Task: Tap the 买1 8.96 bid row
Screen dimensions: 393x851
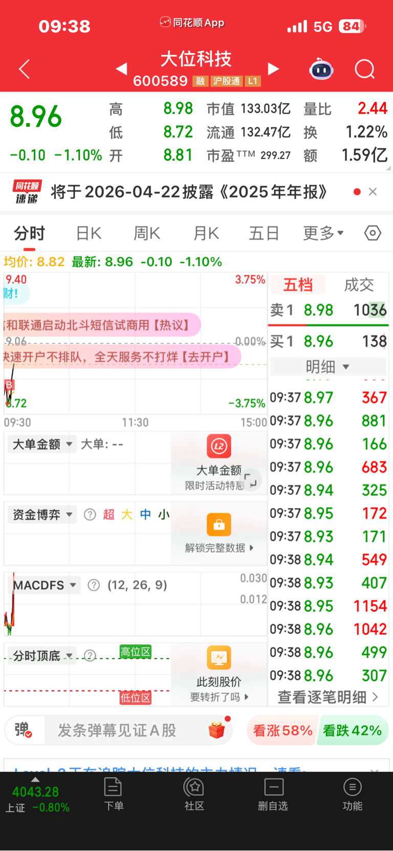Action: click(x=328, y=341)
